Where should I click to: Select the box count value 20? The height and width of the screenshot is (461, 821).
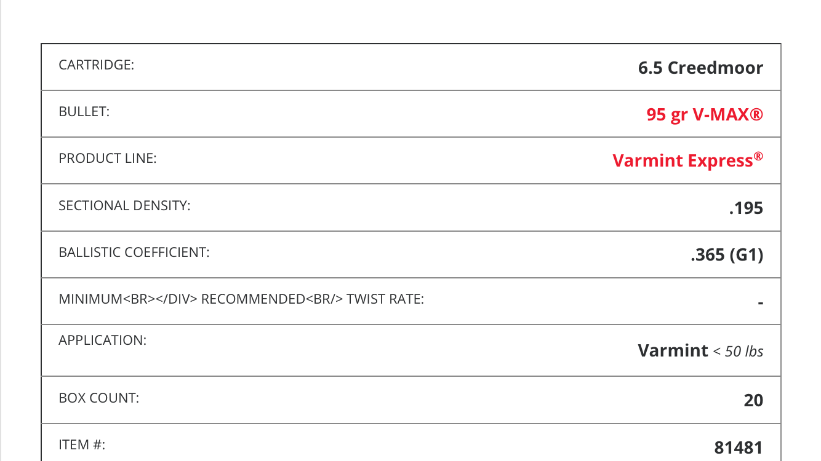point(754,401)
